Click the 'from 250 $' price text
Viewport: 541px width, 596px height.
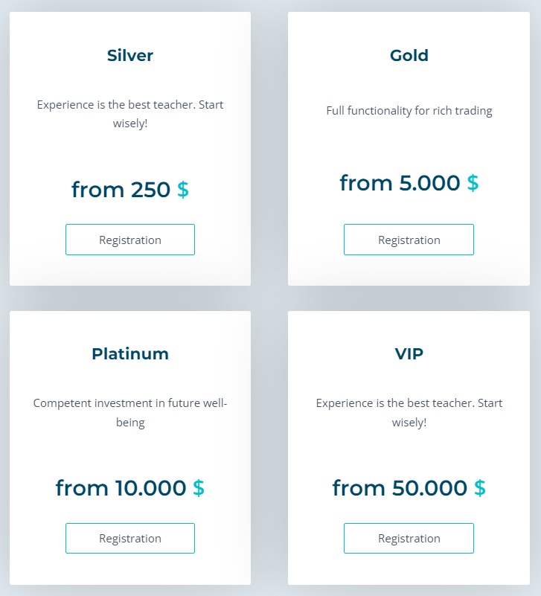(130, 190)
